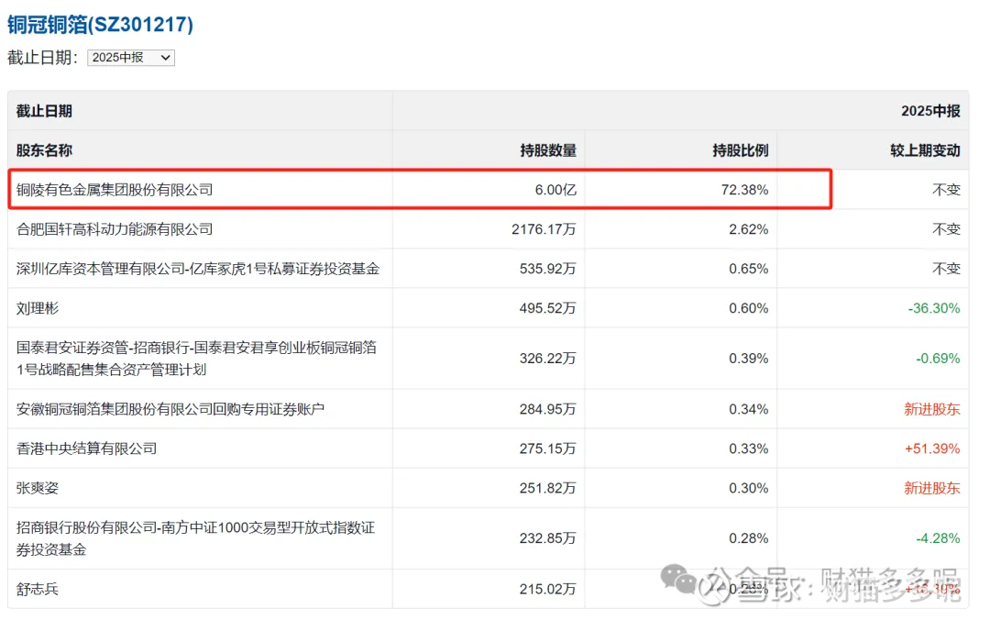Select 招商银行 南方中证1000 fund row name

click(x=196, y=538)
